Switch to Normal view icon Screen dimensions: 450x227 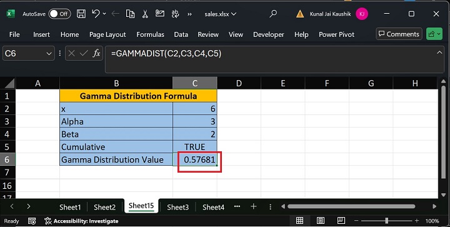299,220
